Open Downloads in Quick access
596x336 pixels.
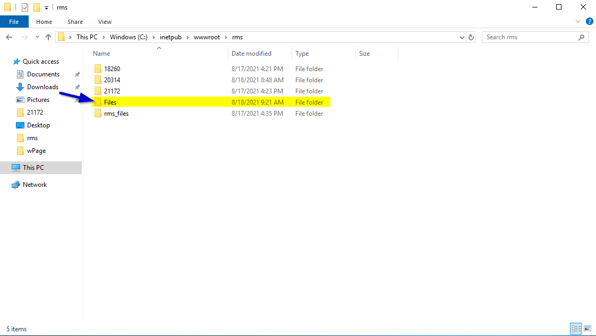(42, 87)
